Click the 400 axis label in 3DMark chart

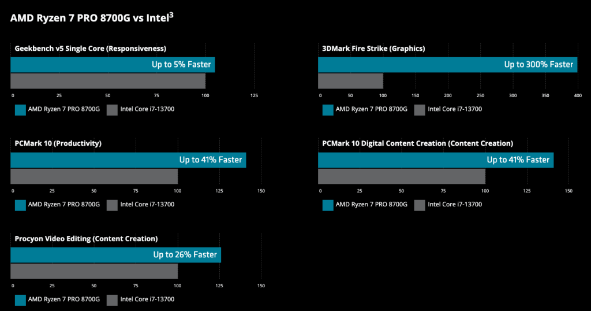(578, 95)
